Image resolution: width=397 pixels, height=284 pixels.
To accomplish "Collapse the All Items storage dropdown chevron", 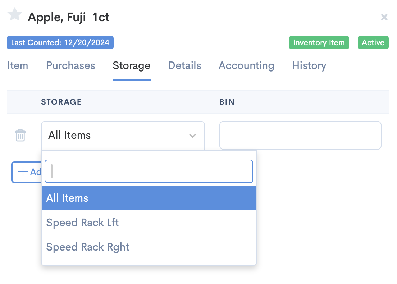I will pyautogui.click(x=192, y=136).
